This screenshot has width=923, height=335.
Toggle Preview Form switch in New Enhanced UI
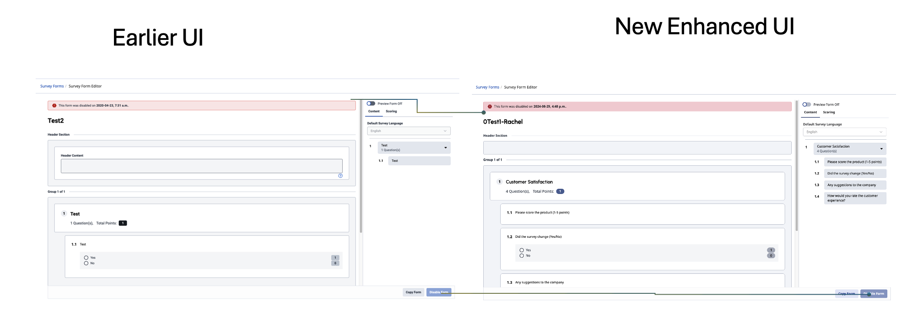[806, 105]
